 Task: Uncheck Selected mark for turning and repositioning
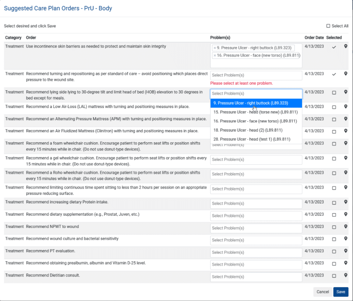(334, 74)
